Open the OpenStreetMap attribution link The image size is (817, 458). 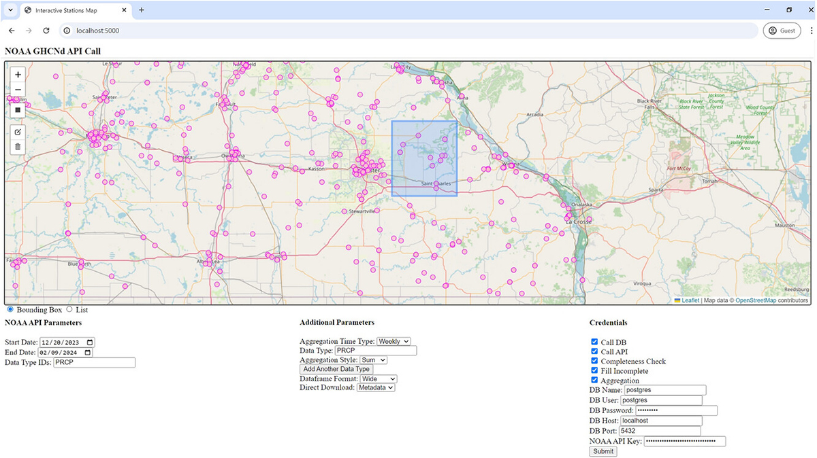(x=755, y=300)
